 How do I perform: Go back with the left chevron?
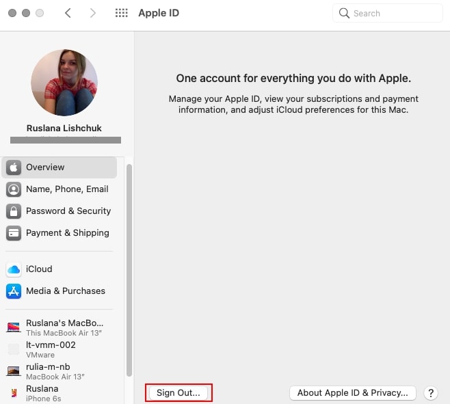[x=68, y=13]
